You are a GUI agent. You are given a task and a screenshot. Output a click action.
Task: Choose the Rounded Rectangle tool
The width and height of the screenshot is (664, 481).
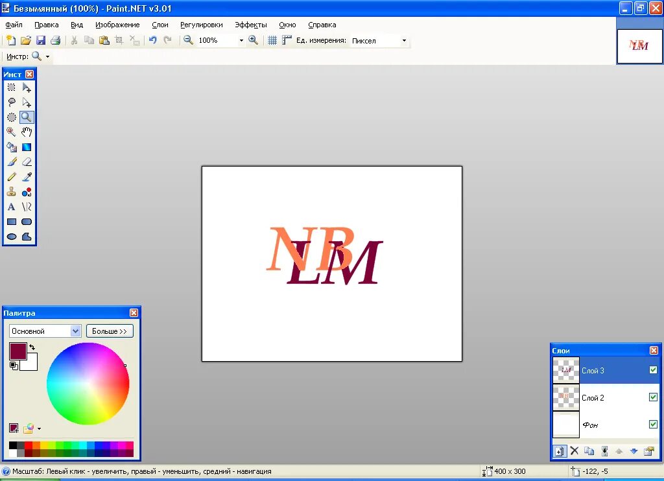(x=27, y=222)
